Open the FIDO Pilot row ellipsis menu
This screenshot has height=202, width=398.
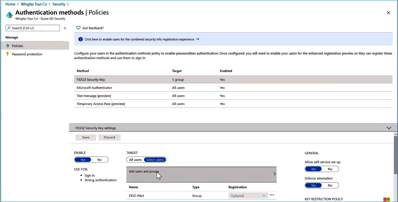[x=272, y=195]
